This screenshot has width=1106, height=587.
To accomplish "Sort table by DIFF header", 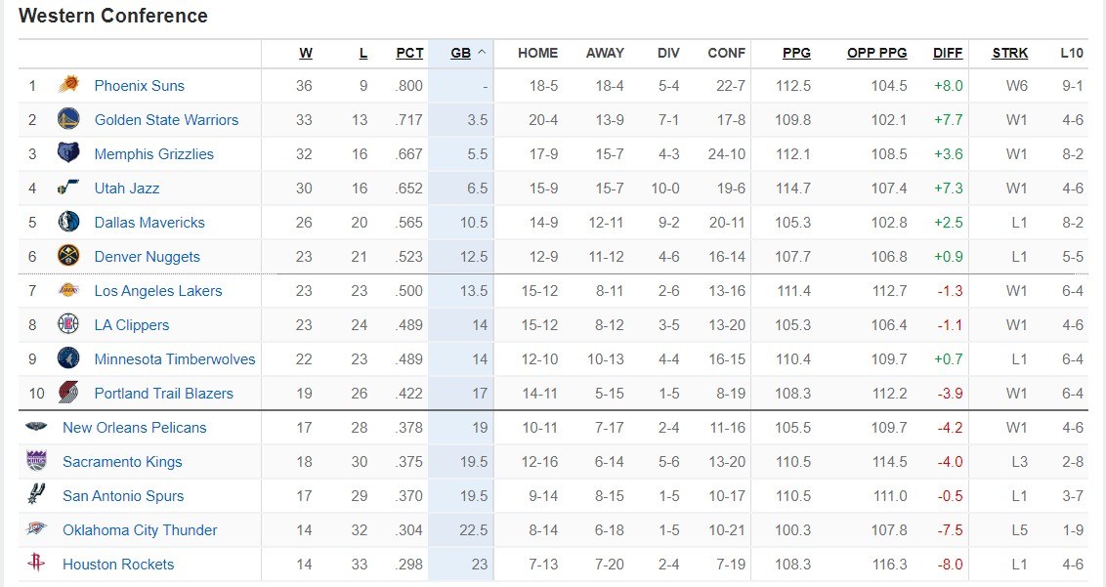I will (948, 53).
